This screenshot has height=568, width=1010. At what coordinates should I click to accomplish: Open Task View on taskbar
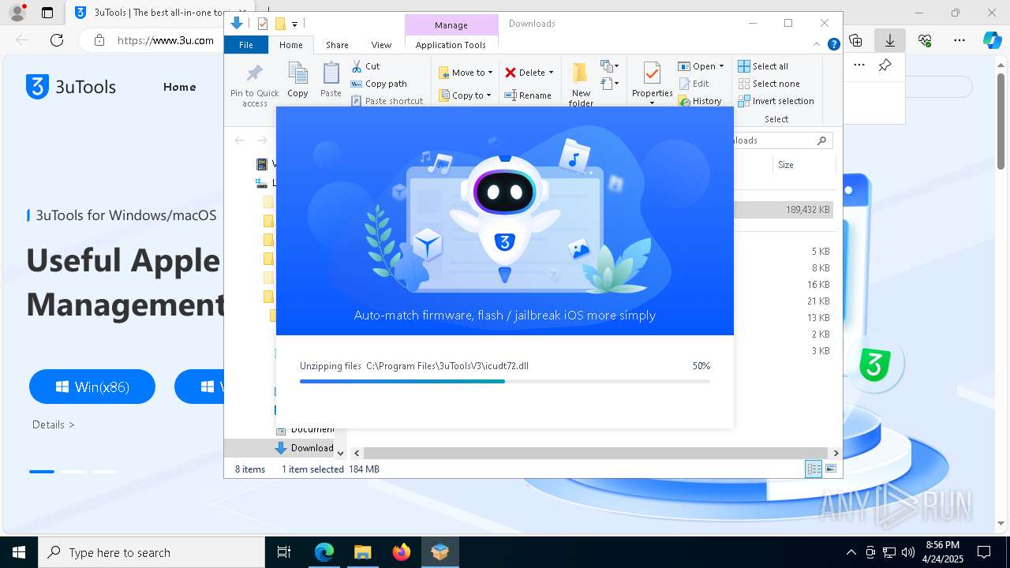(x=284, y=552)
